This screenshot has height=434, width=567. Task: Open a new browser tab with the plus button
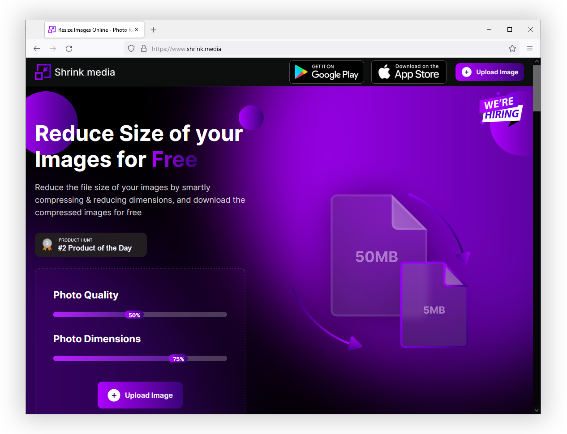[154, 30]
